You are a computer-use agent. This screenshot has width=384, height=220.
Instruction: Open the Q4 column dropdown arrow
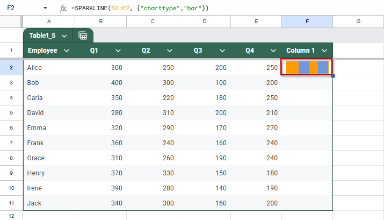273,51
